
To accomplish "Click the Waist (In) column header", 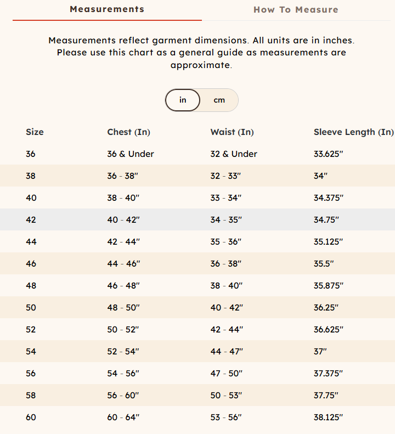I will [232, 132].
